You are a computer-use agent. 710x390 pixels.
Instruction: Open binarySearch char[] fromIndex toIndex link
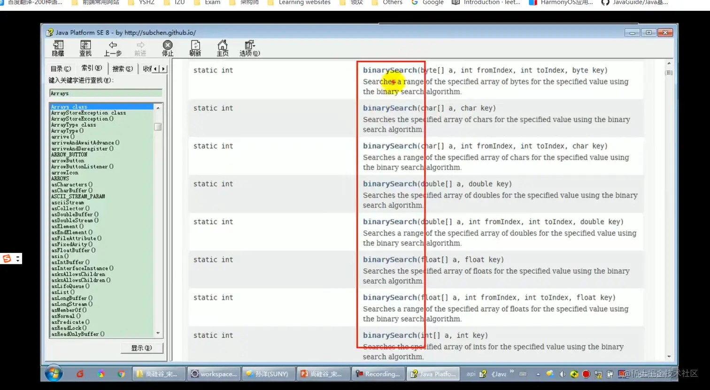coord(390,146)
